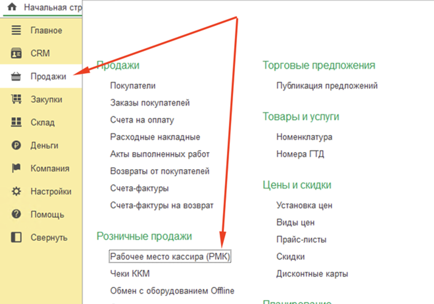This screenshot has height=304, width=434.
Task: Click the Настройки gear icon
Action: pyautogui.click(x=16, y=191)
